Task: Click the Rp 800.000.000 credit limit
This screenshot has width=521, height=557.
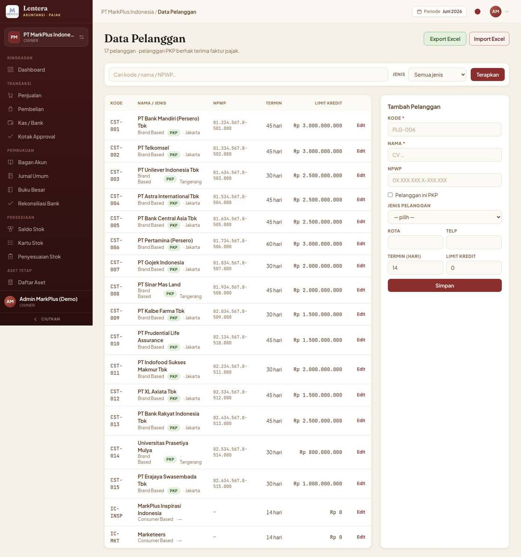Action: [x=321, y=452]
